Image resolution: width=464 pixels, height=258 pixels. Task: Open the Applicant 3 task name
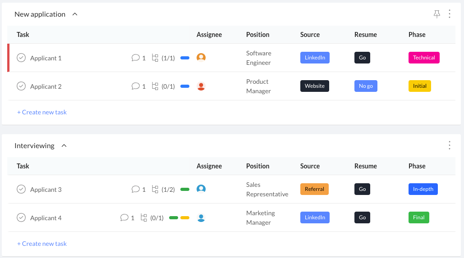pos(46,190)
